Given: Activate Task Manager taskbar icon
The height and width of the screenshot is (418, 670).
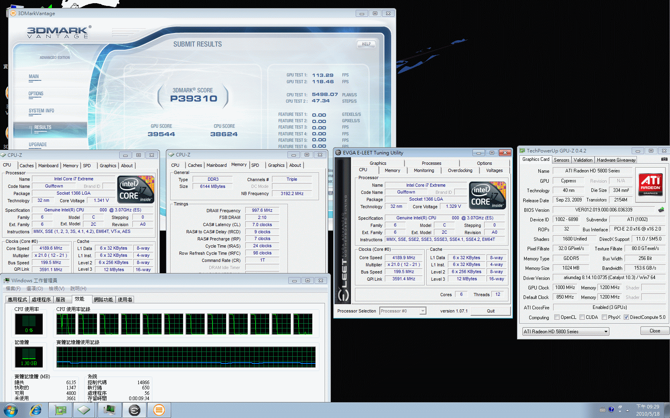Looking at the screenshot, I should pos(109,410).
